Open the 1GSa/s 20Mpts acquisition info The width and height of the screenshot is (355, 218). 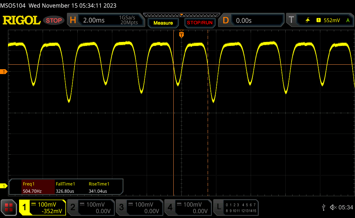129,20
